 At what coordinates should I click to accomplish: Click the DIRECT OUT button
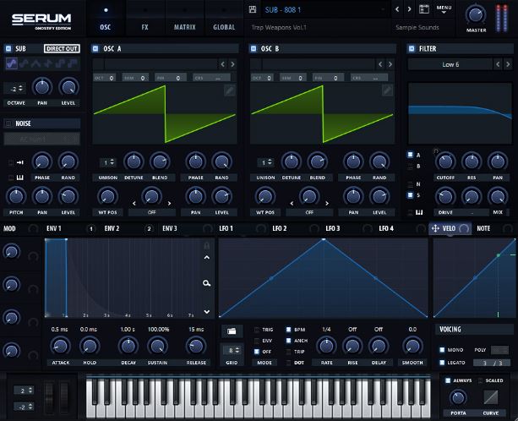pos(62,49)
